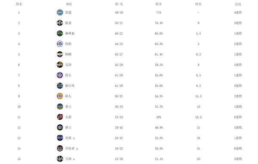Select the LAC Clippers logo
This screenshot has height=164, width=258.
pyautogui.click(x=60, y=44)
